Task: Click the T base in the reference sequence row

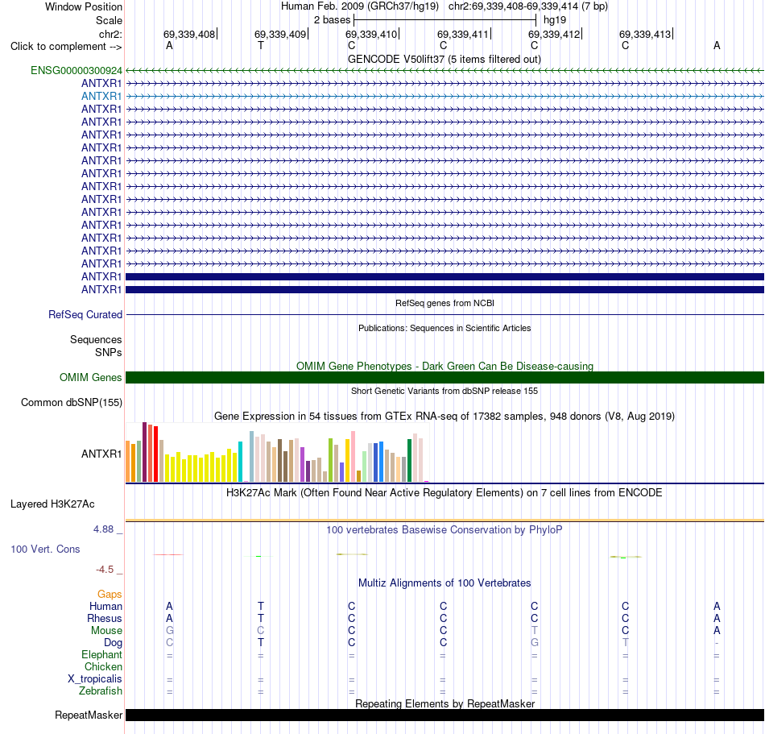Action: point(261,46)
